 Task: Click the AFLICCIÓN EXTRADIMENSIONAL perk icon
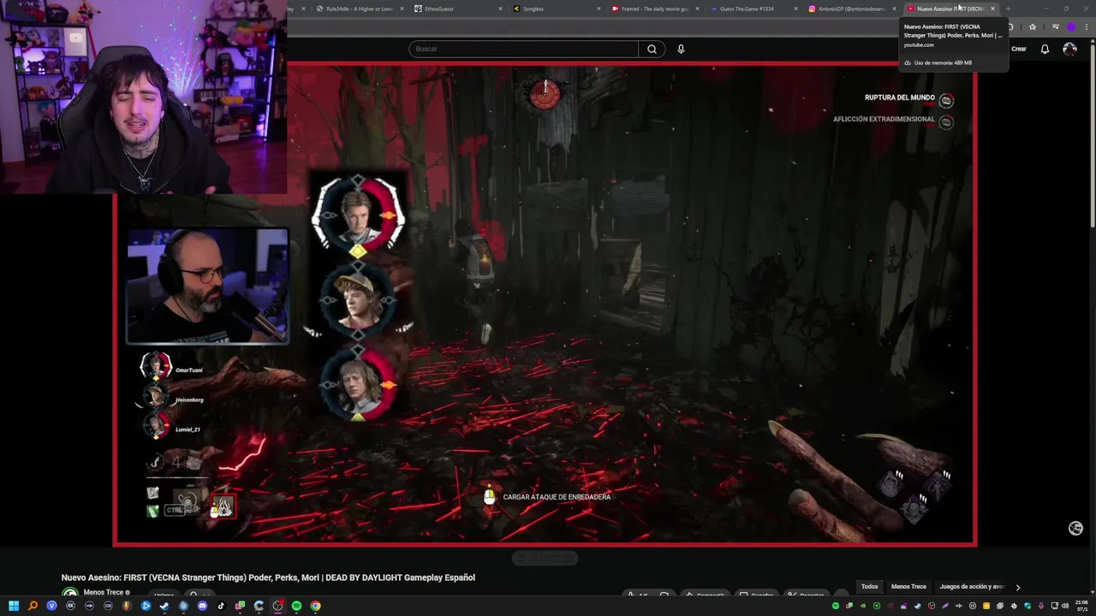pos(946,122)
